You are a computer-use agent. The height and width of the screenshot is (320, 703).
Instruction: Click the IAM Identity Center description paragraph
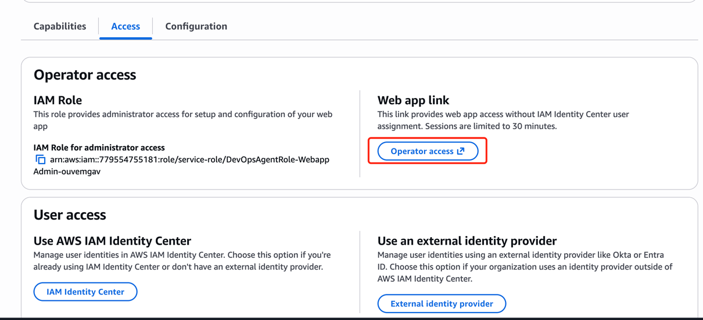pos(182,261)
